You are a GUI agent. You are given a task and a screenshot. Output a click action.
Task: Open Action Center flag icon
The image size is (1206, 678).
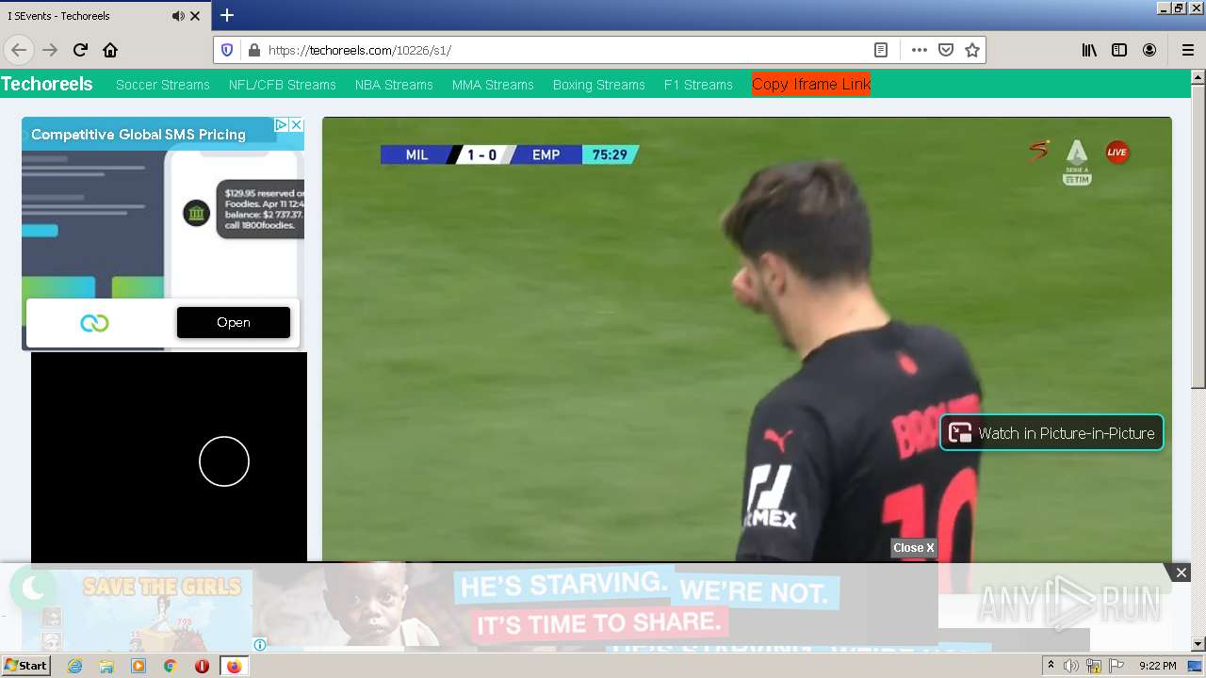(x=1116, y=666)
